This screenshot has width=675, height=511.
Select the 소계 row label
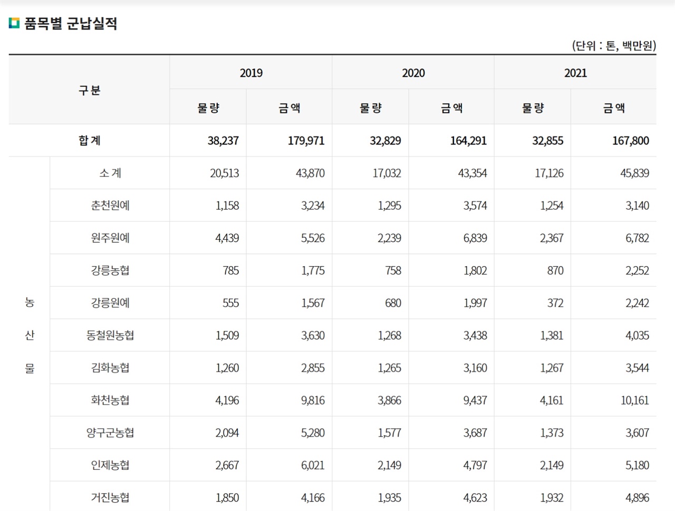[x=110, y=173]
